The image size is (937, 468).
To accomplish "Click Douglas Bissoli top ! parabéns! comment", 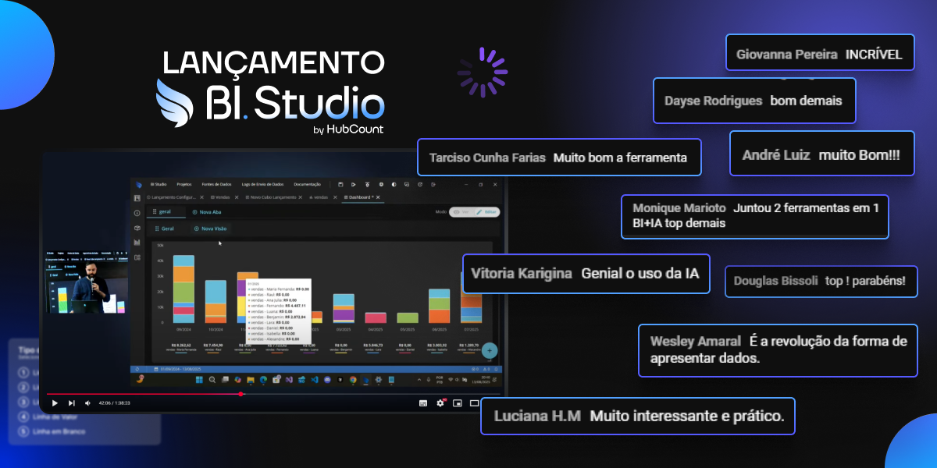I will click(821, 281).
